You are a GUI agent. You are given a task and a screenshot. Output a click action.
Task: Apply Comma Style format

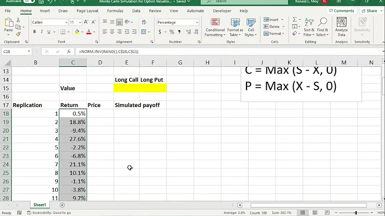pos(179,32)
